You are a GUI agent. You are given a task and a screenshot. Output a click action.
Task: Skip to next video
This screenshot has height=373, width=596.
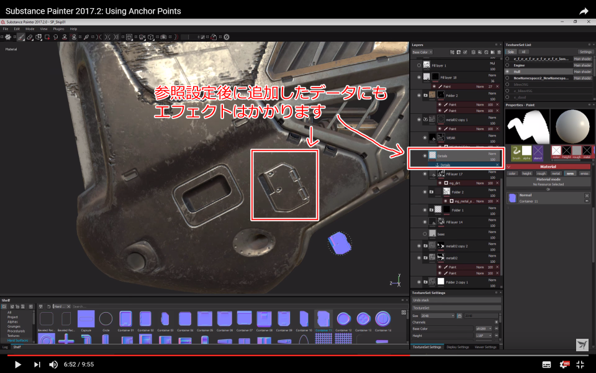point(37,364)
